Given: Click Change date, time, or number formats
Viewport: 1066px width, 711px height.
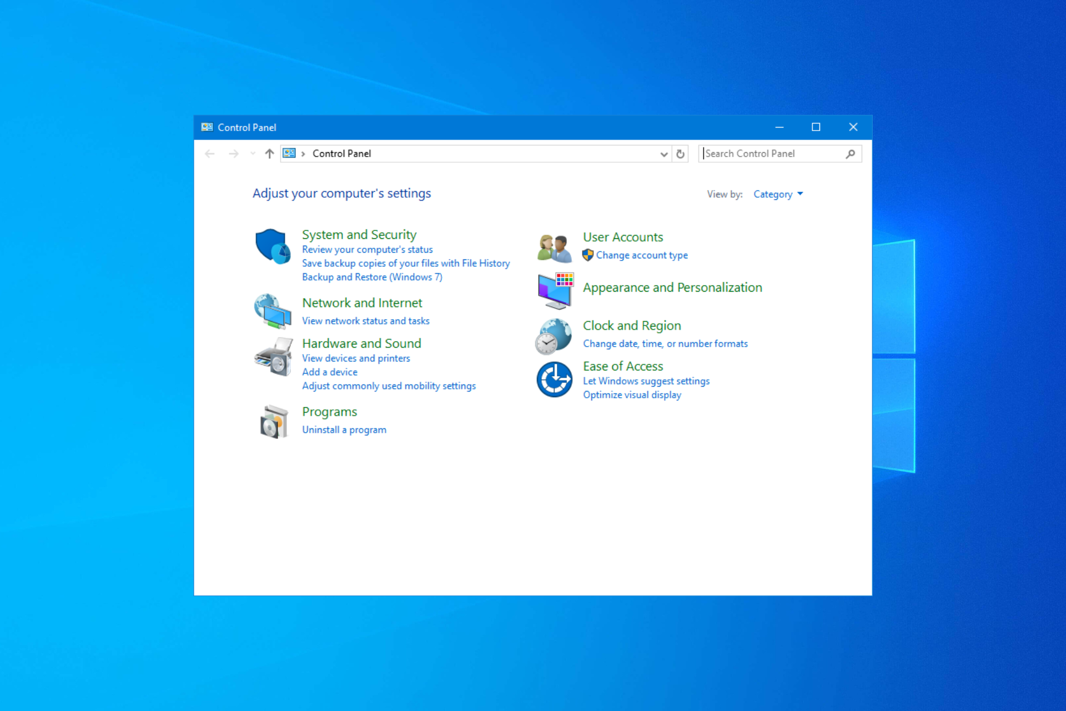Looking at the screenshot, I should click(x=665, y=343).
